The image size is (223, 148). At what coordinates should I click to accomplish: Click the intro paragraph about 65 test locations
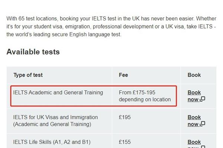click(111, 27)
